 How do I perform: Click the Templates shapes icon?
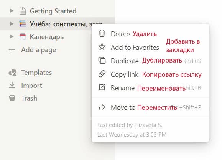pyautogui.click(x=12, y=73)
